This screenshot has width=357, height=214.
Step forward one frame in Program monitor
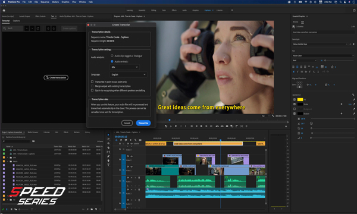click(x=206, y=126)
